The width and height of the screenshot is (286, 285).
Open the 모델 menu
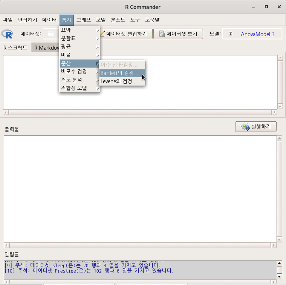(x=101, y=20)
